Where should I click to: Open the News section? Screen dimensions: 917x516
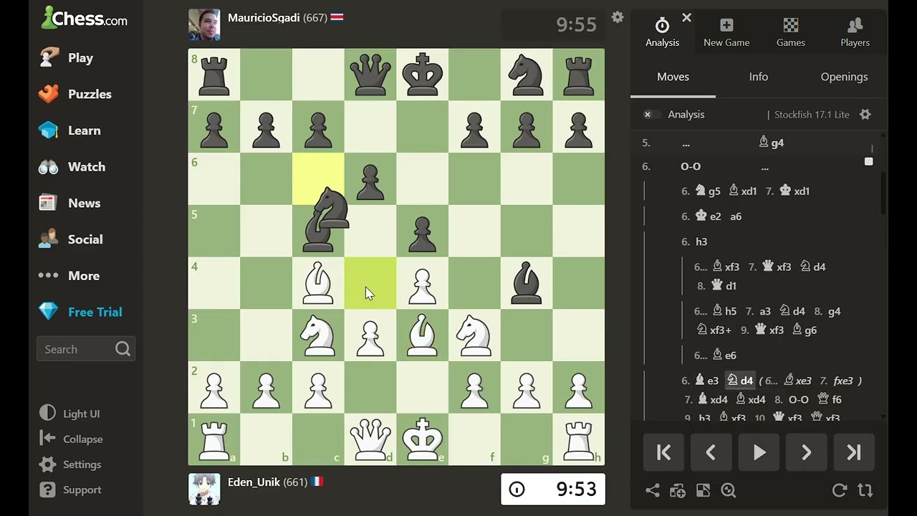(x=69, y=203)
